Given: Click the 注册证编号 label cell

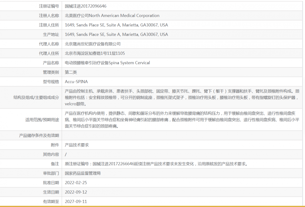Looking at the screenshot, I should pos(49,6).
